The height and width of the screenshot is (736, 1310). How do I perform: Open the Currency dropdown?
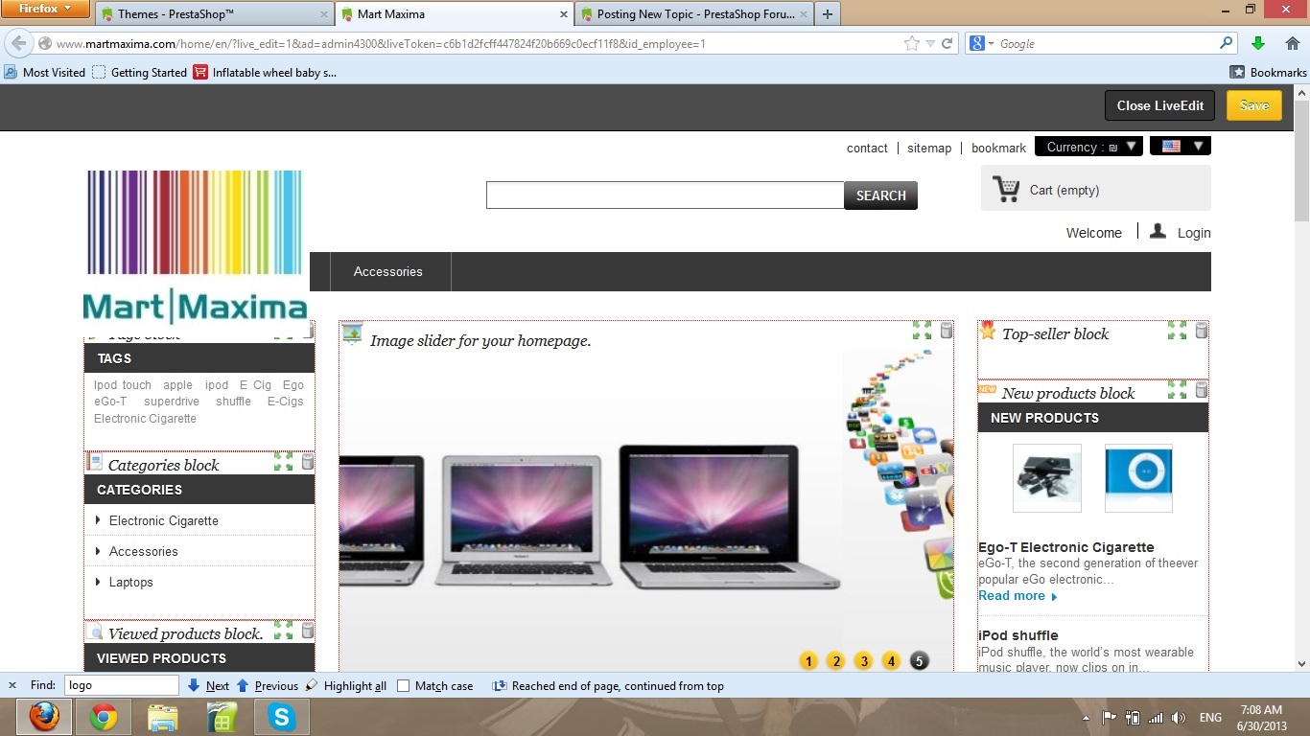pyautogui.click(x=1088, y=147)
